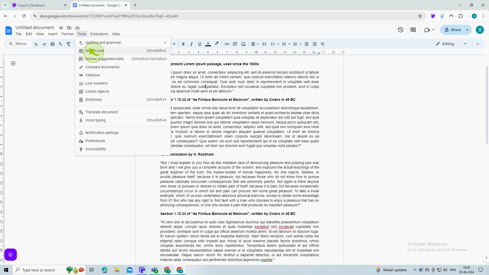This screenshot has height=275, width=489.
Task: Click the Insert link icon
Action: coord(227,44)
